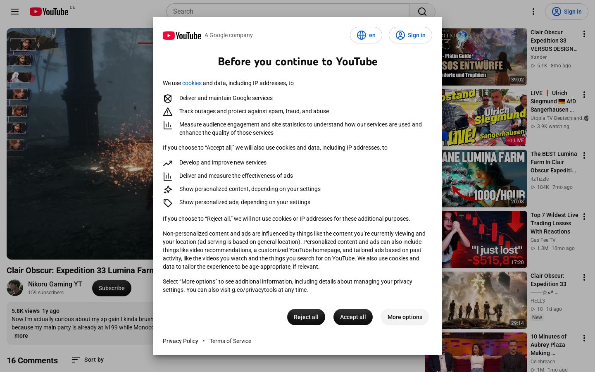Click Sign in in the page header
Image resolution: width=595 pixels, height=372 pixels.
[x=566, y=12]
